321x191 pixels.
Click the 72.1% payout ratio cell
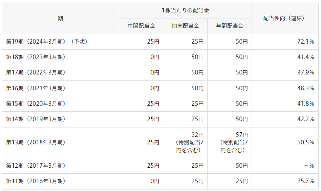306,42
